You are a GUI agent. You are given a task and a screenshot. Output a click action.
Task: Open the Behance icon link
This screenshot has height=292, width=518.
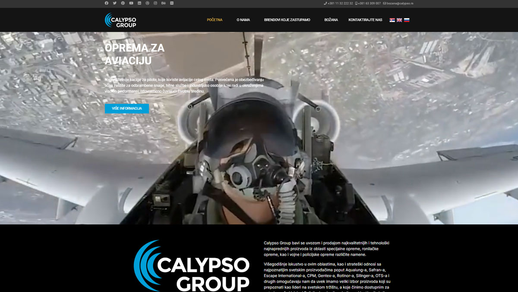164,3
